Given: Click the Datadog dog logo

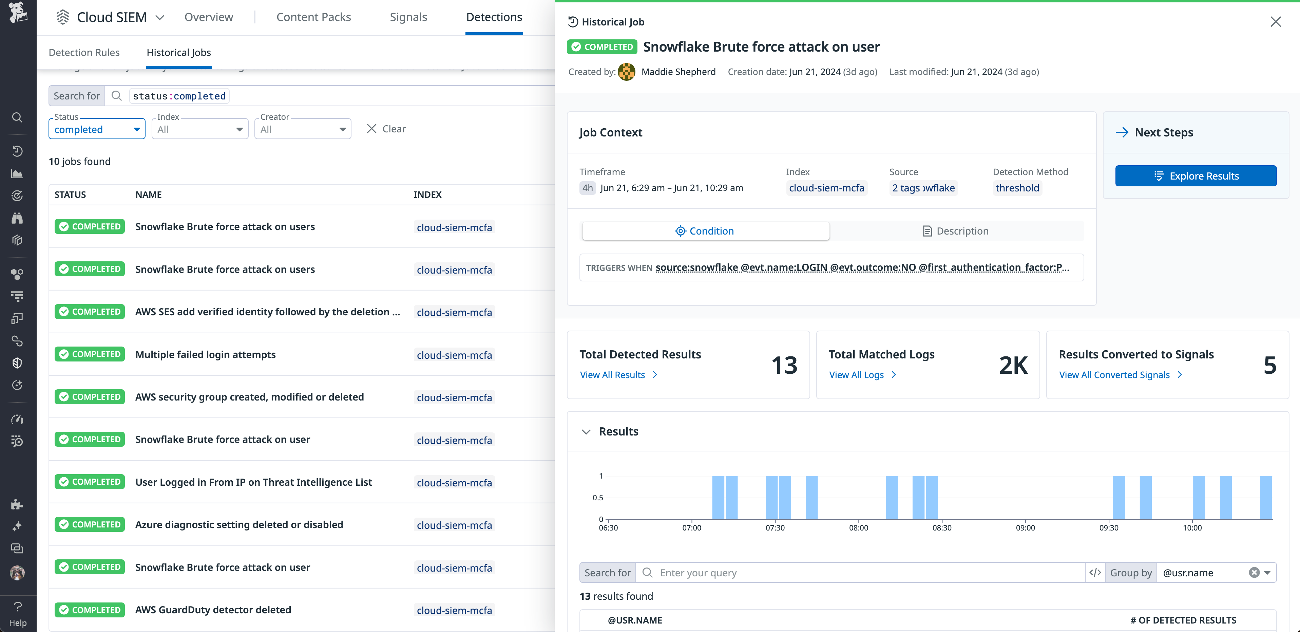Looking at the screenshot, I should 17,12.
